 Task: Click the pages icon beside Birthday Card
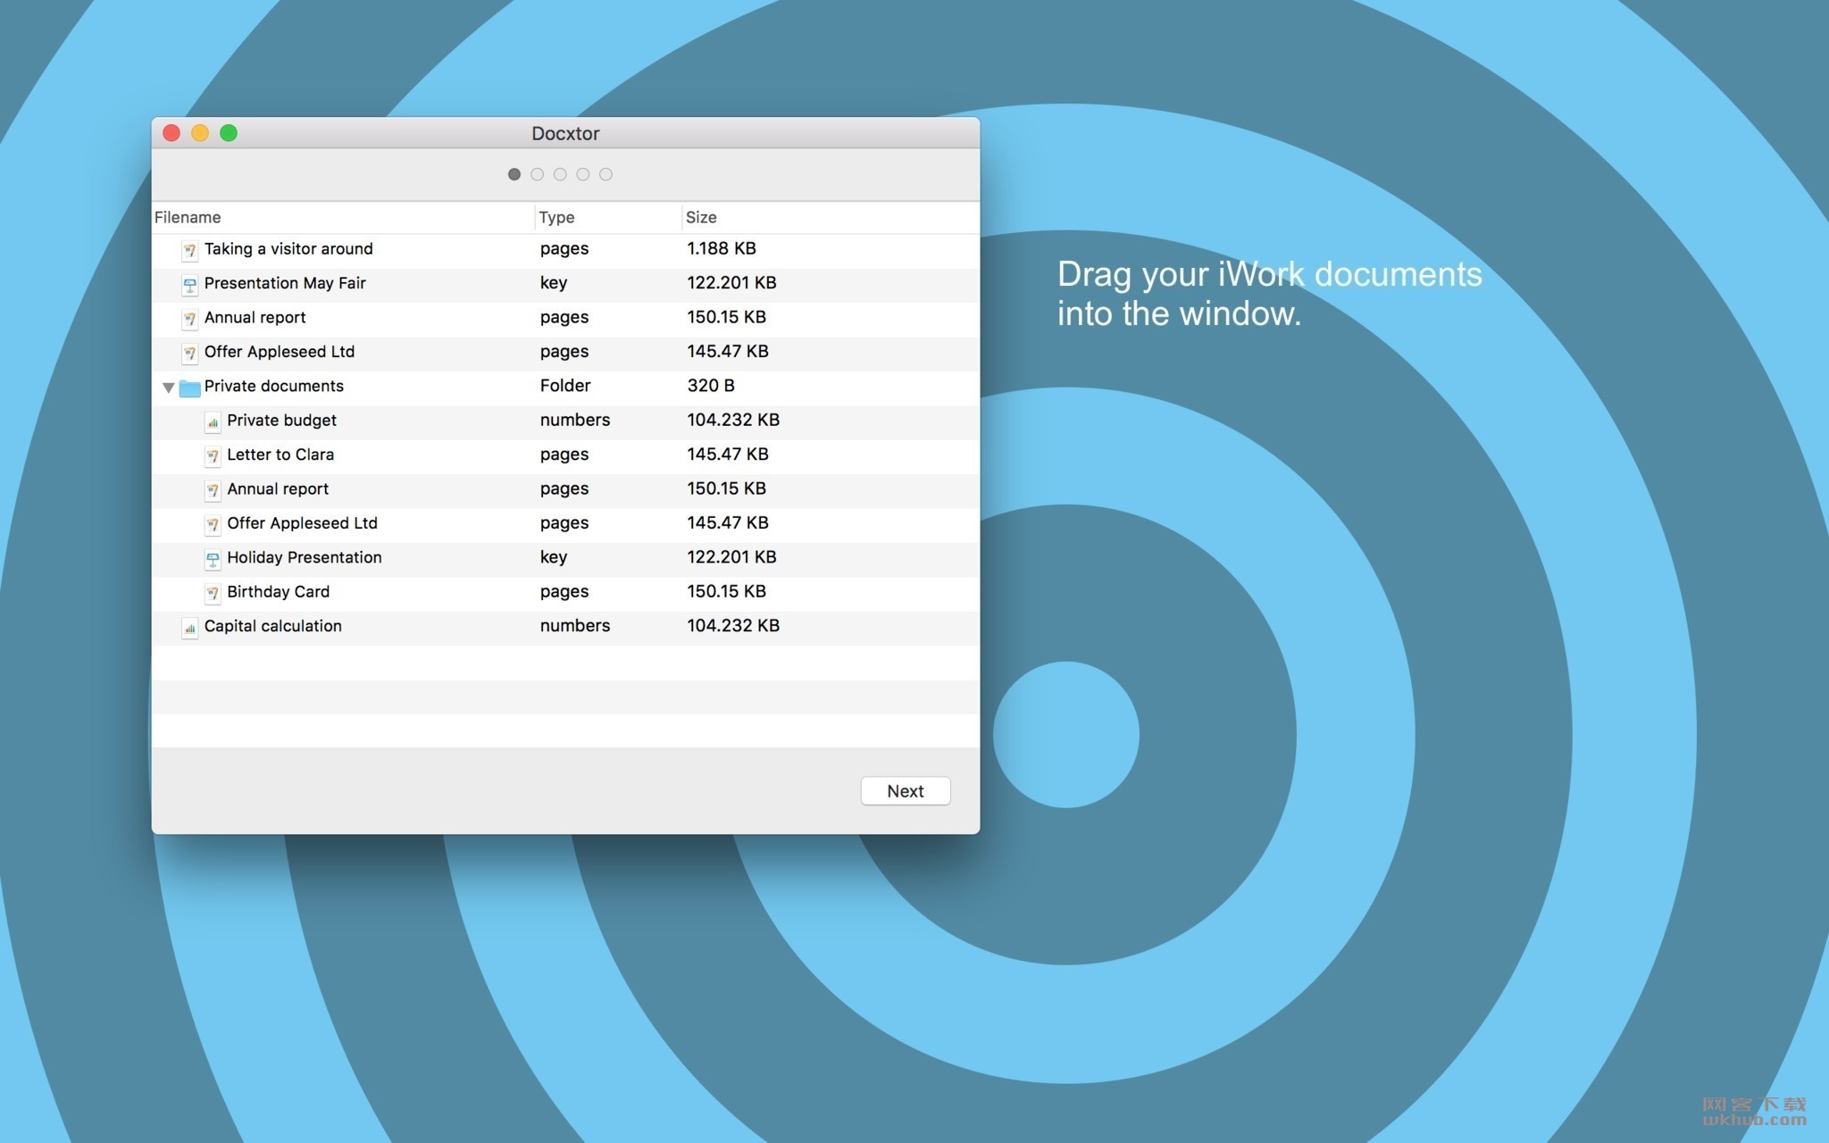coord(213,593)
